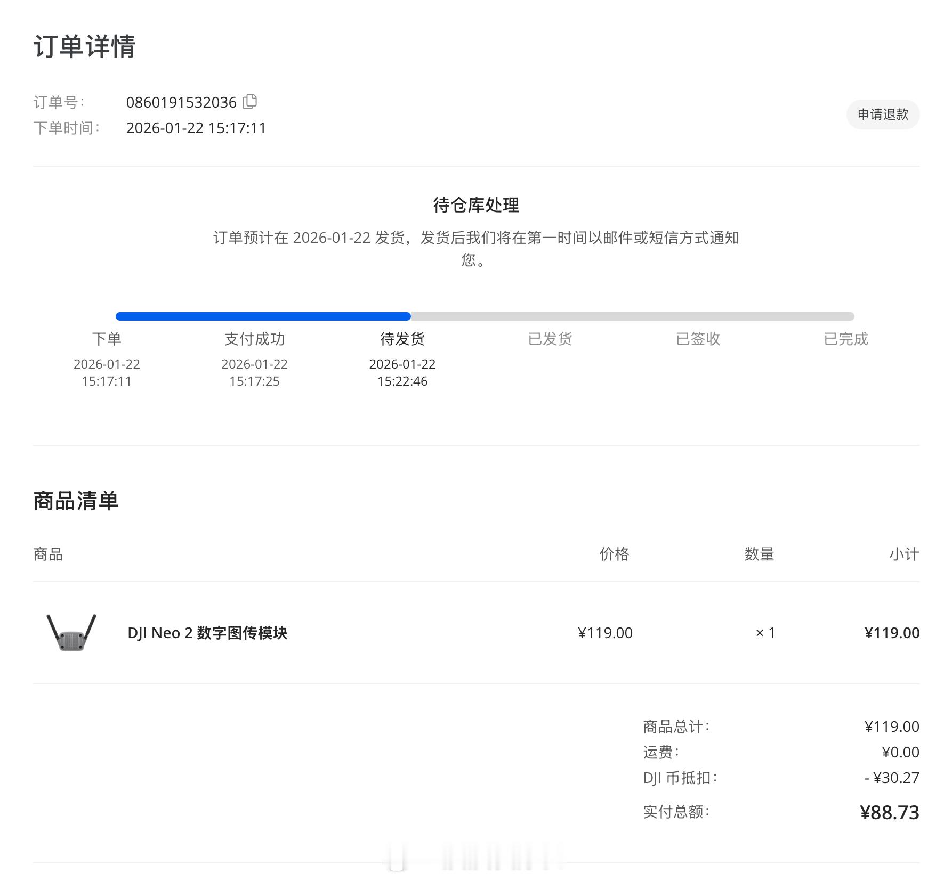Click the 已签收 progress step label
This screenshot has width=952, height=881.
pos(698,339)
